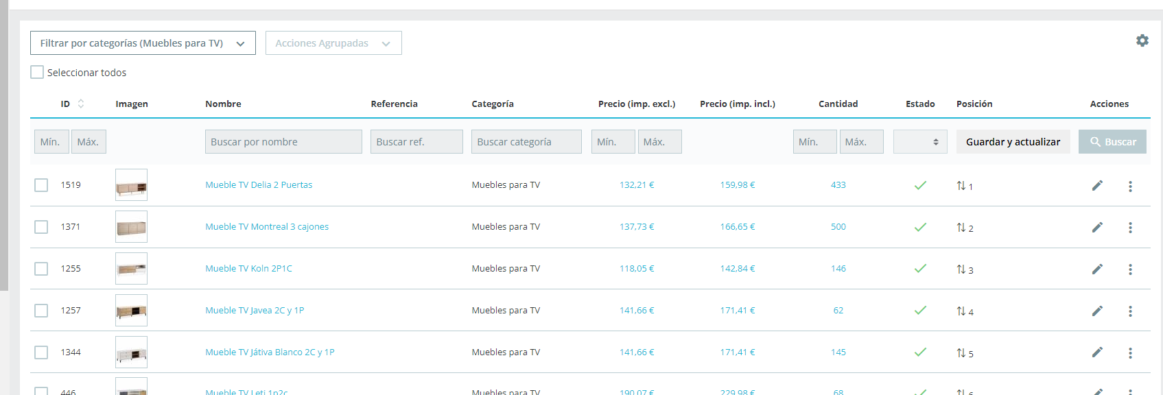Open the table settings gear
This screenshot has width=1163, height=395.
point(1142,40)
